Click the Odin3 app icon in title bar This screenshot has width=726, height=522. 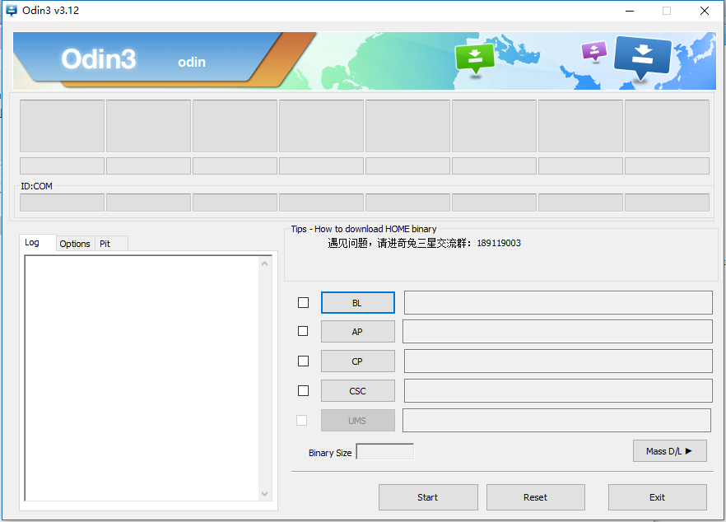click(x=12, y=11)
